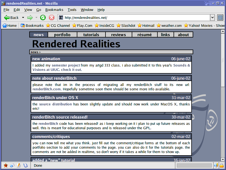The image size is (226, 170).
Task: Click the '31-mar-02' date
Action: click(181, 98)
